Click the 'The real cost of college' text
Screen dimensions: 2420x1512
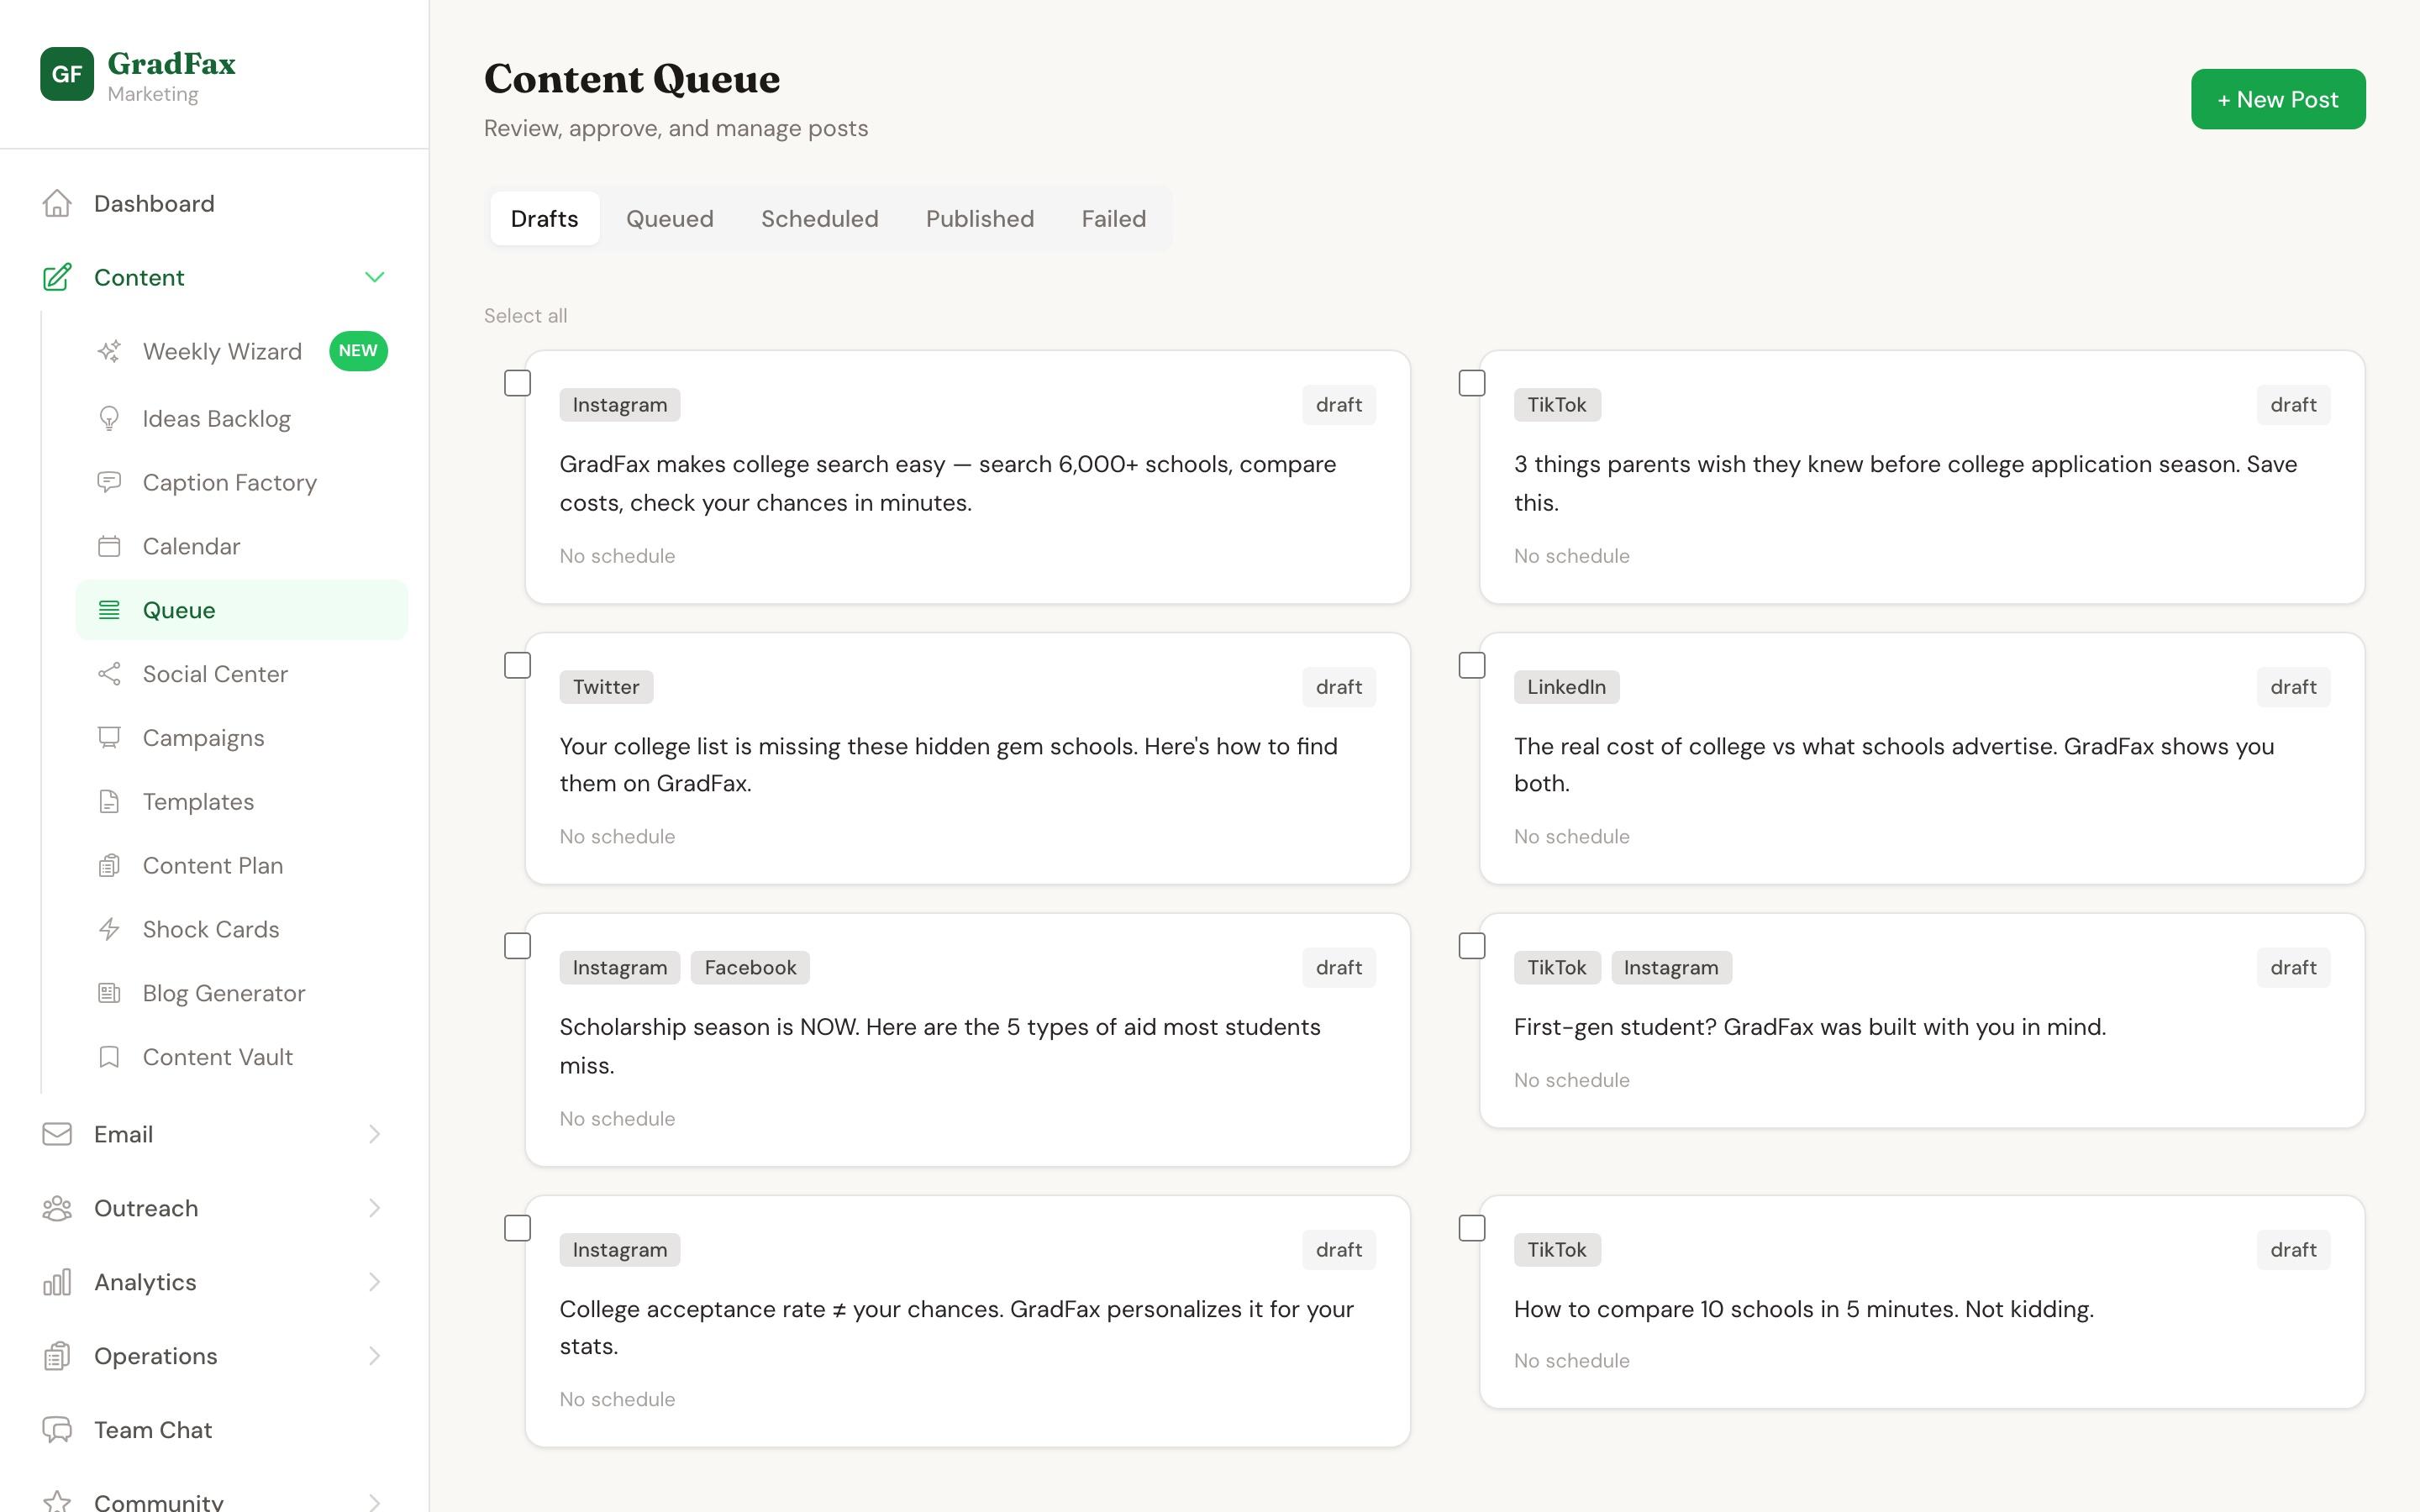tap(1894, 765)
